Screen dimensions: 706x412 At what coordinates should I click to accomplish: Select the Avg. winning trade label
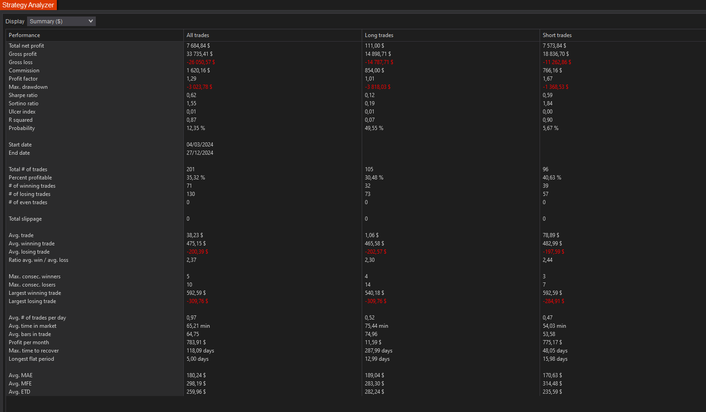32,244
